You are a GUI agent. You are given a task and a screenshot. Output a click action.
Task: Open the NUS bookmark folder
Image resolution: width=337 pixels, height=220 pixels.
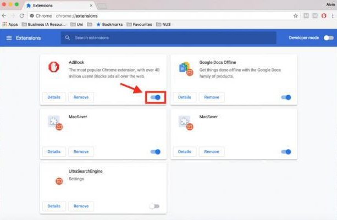coord(163,24)
